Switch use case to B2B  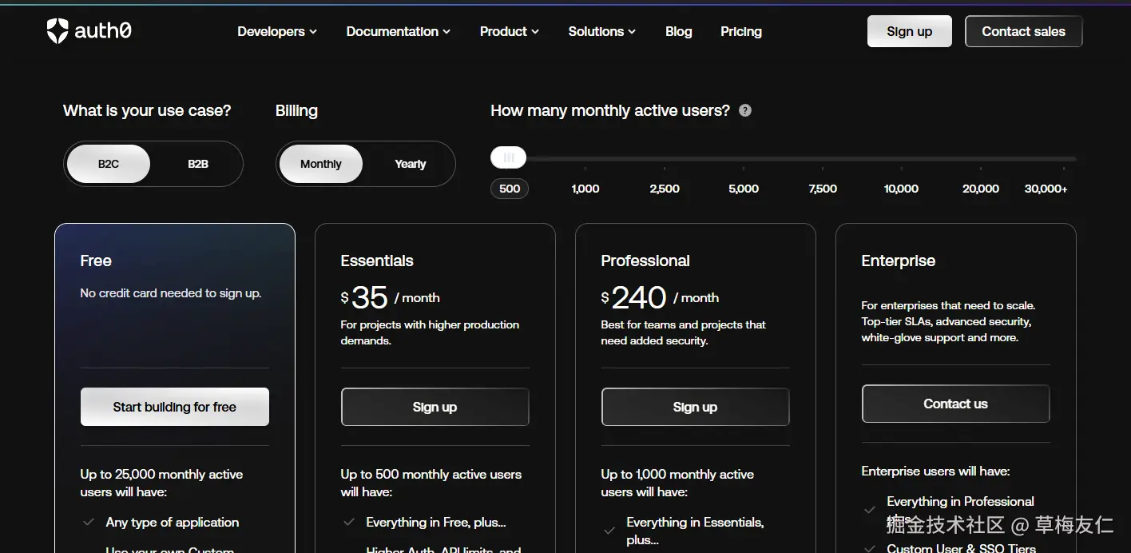click(198, 164)
